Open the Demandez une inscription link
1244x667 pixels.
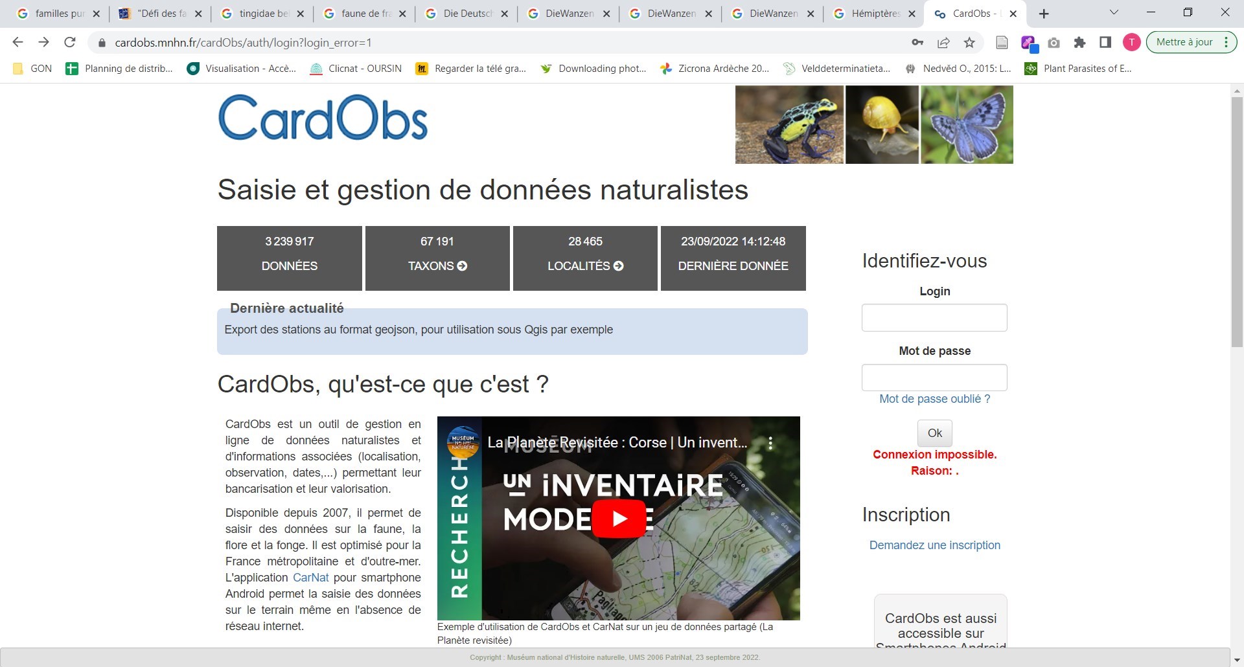pos(934,545)
